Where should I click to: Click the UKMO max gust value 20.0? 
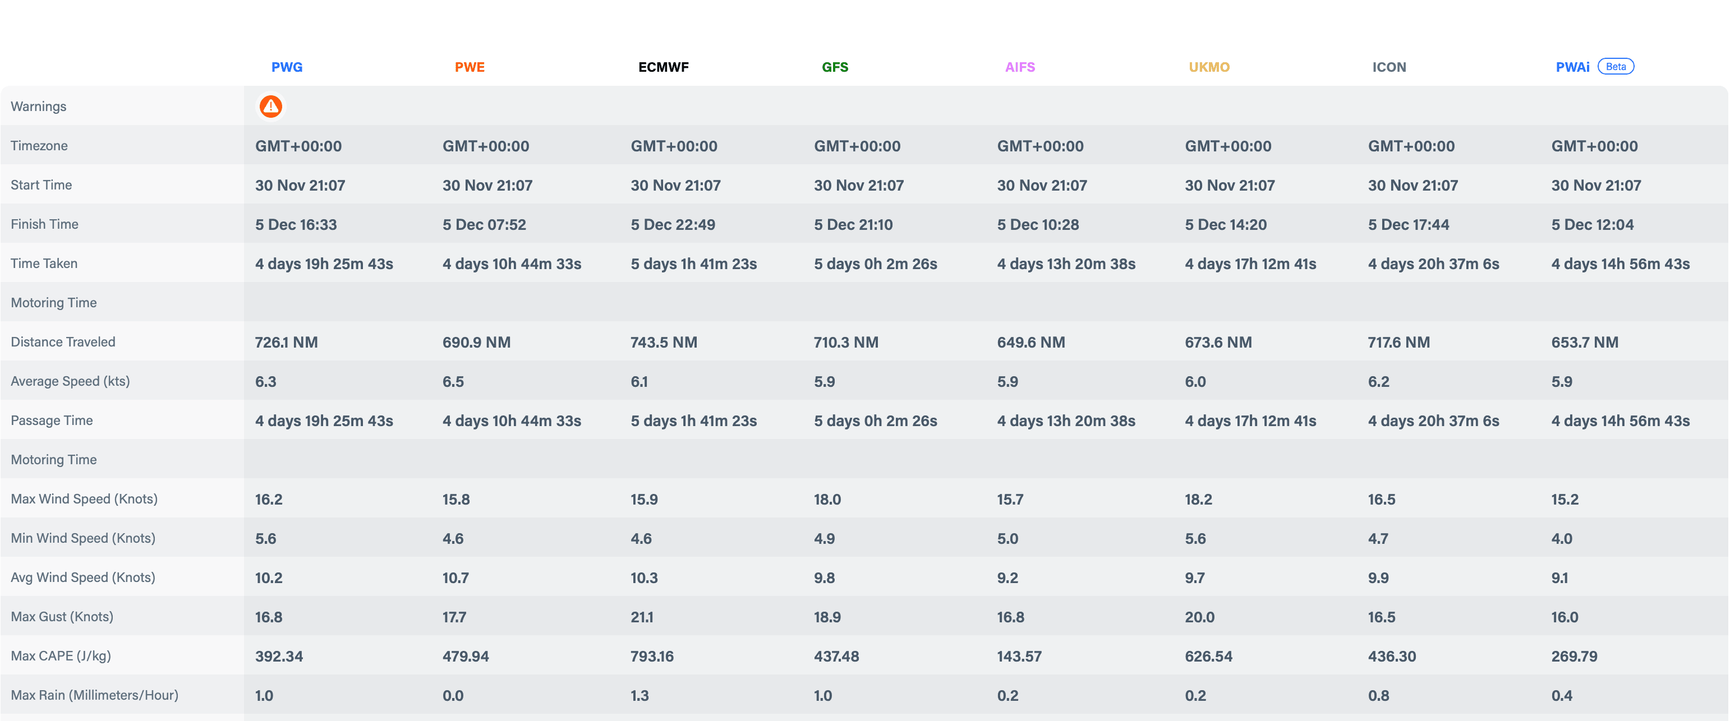tap(1199, 617)
